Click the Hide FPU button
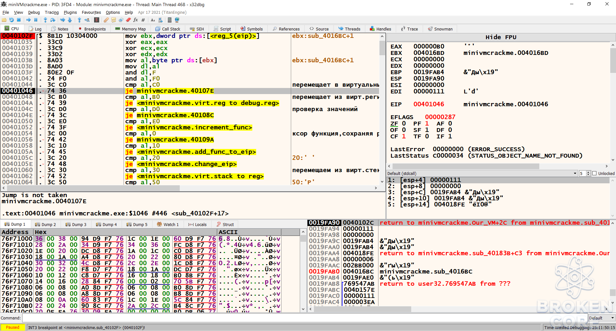Screen dimensions: 616x331 [501, 37]
